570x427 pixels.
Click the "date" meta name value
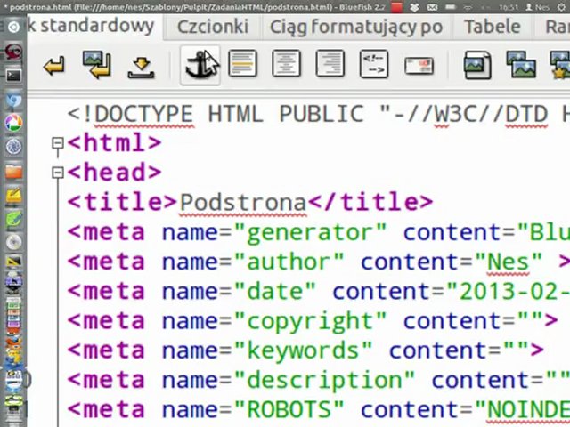275,291
